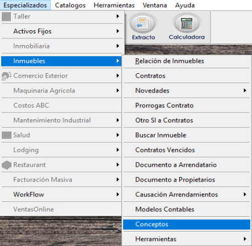Expand the Novedades submenu arrow
Viewport: 252px width, 246px height.
point(245,90)
